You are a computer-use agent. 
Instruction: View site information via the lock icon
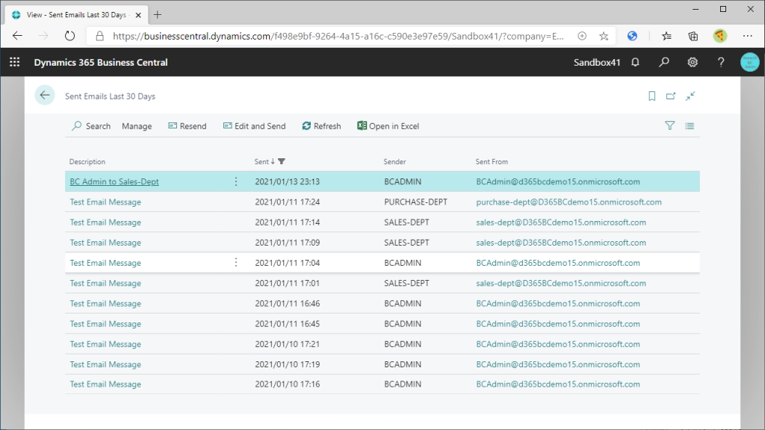click(x=99, y=36)
